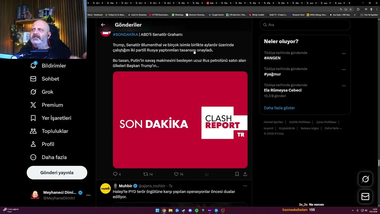Open Daha fazla menu in sidebar
The width and height of the screenshot is (380, 214).
click(x=48, y=157)
